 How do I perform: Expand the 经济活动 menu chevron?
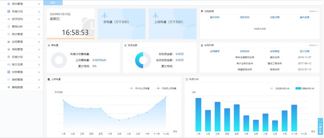pos(39,19)
